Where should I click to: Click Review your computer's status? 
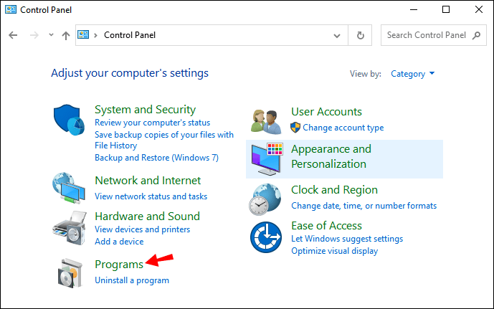[152, 123]
